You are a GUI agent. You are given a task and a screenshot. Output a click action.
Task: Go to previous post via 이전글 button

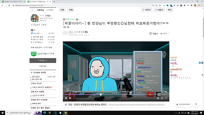[147, 10]
